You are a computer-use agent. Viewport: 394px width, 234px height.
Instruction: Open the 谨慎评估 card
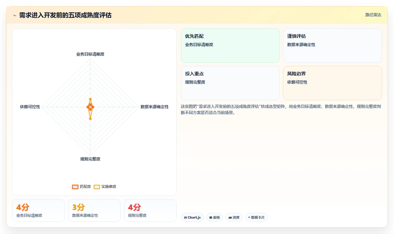click(x=332, y=46)
